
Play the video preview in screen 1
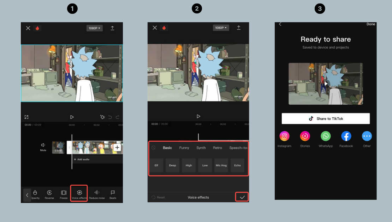click(x=72, y=117)
